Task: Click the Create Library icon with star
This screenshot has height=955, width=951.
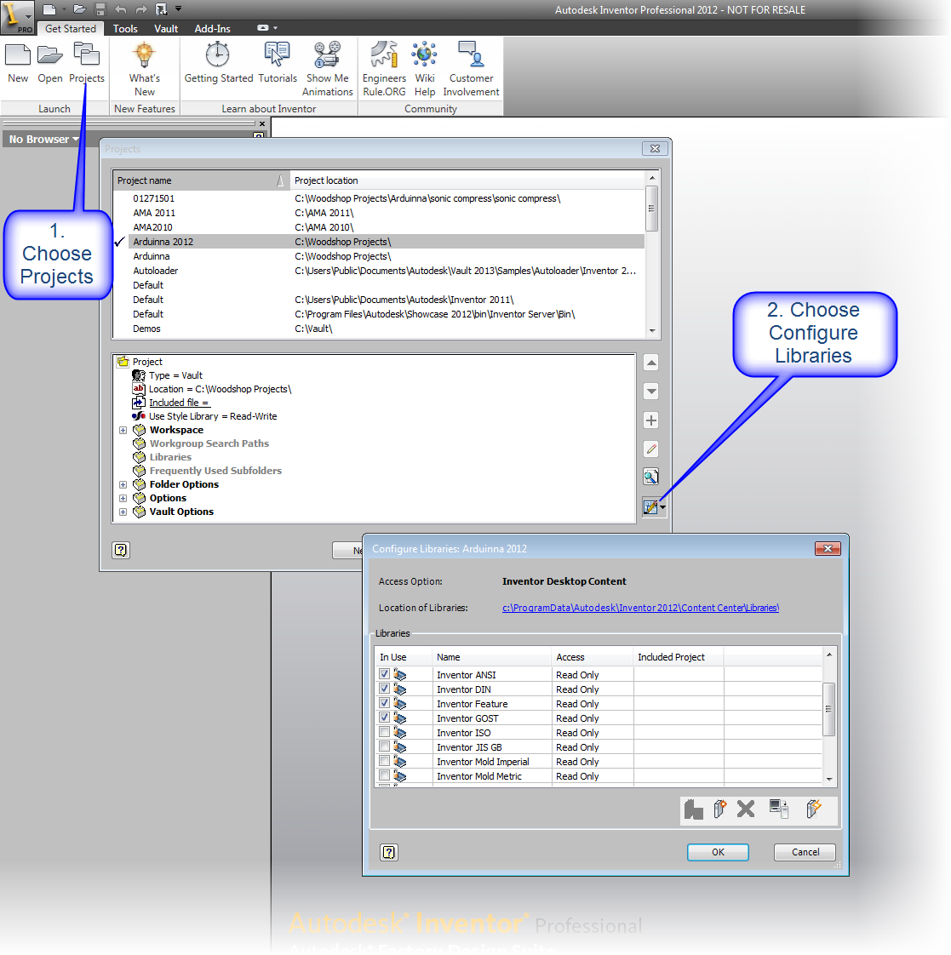Action: click(719, 809)
